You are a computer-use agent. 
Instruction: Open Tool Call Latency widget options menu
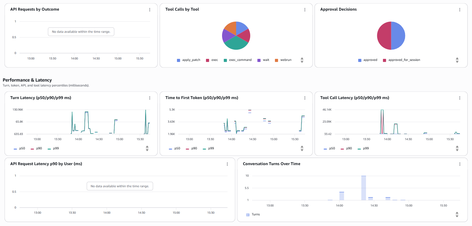point(460,98)
